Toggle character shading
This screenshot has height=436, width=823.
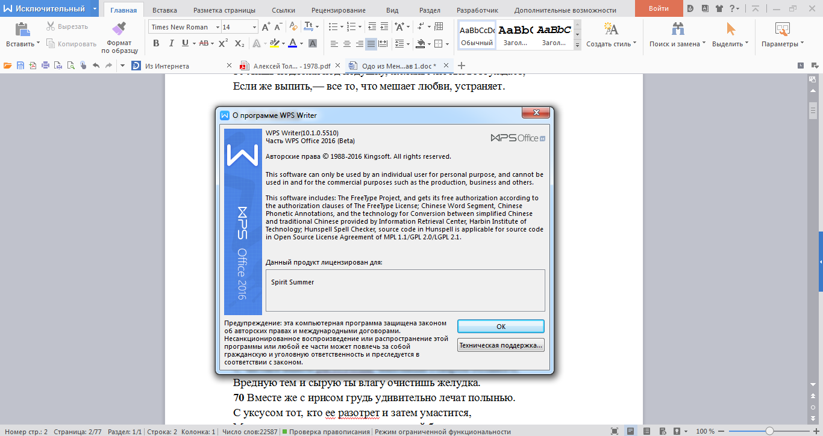point(313,43)
